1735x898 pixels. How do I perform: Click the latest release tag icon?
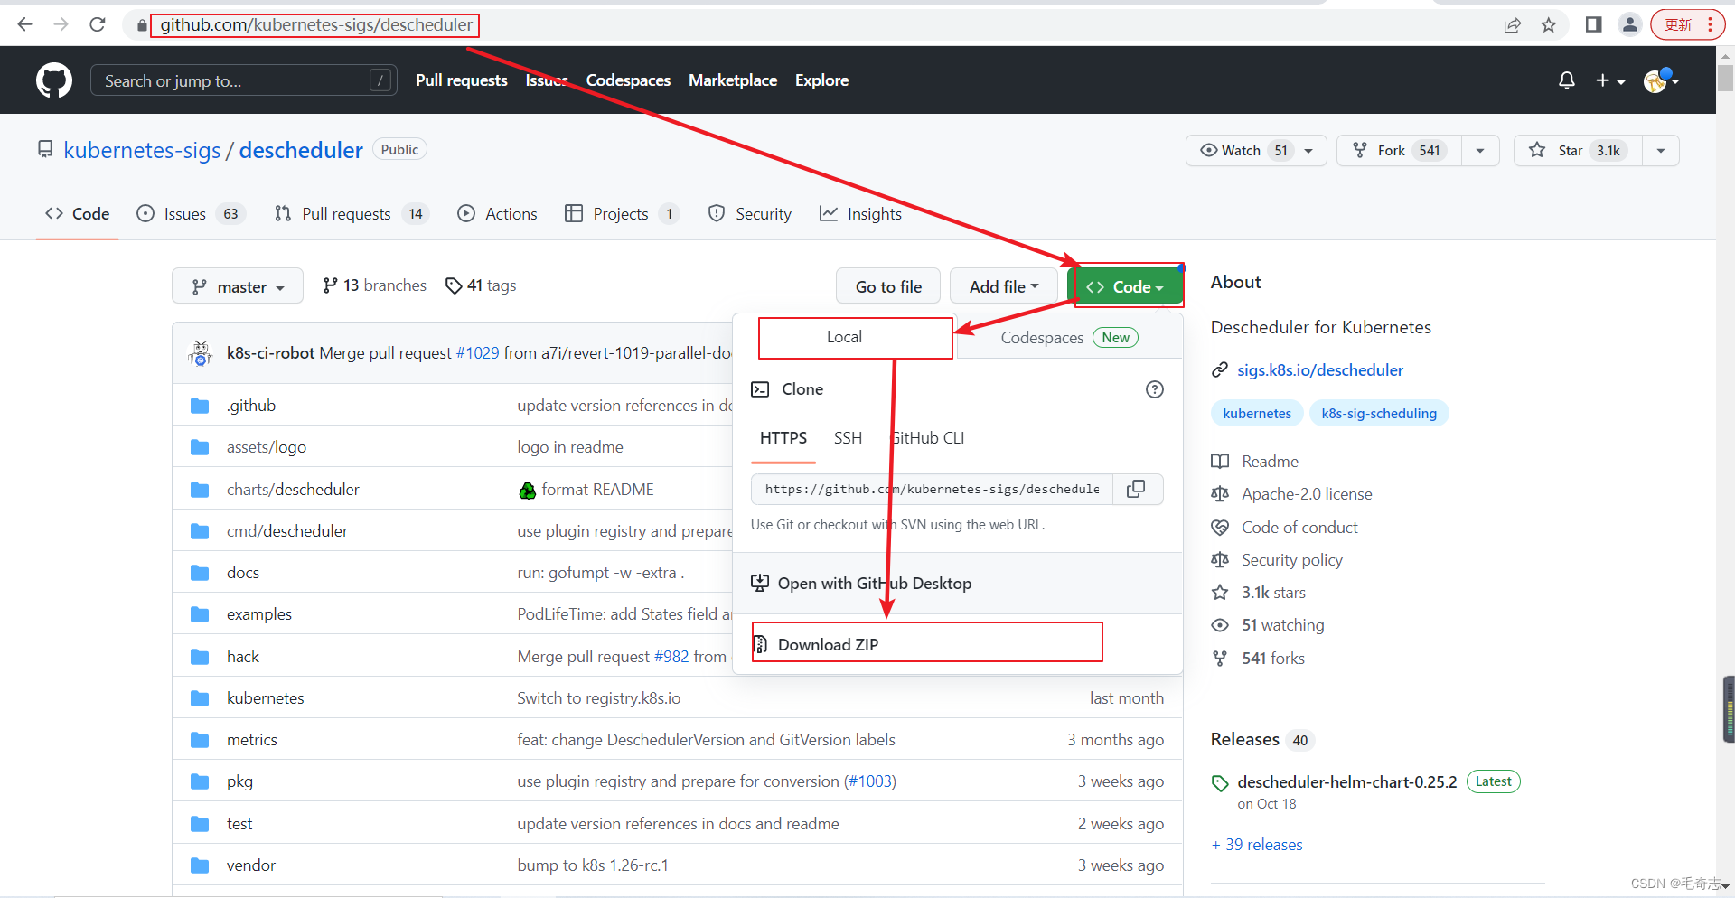(1221, 782)
